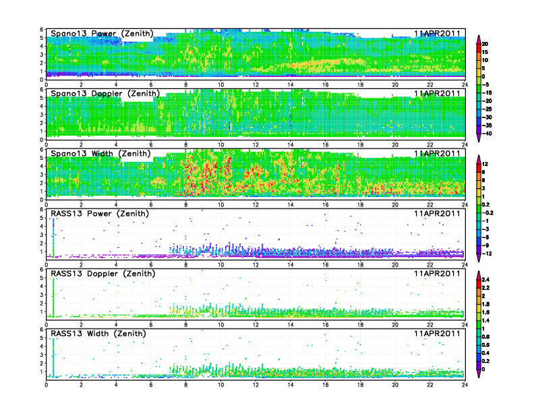Click hour tick 24 under Spano13 Power panel
This screenshot has width=534, height=413.
coord(465,85)
